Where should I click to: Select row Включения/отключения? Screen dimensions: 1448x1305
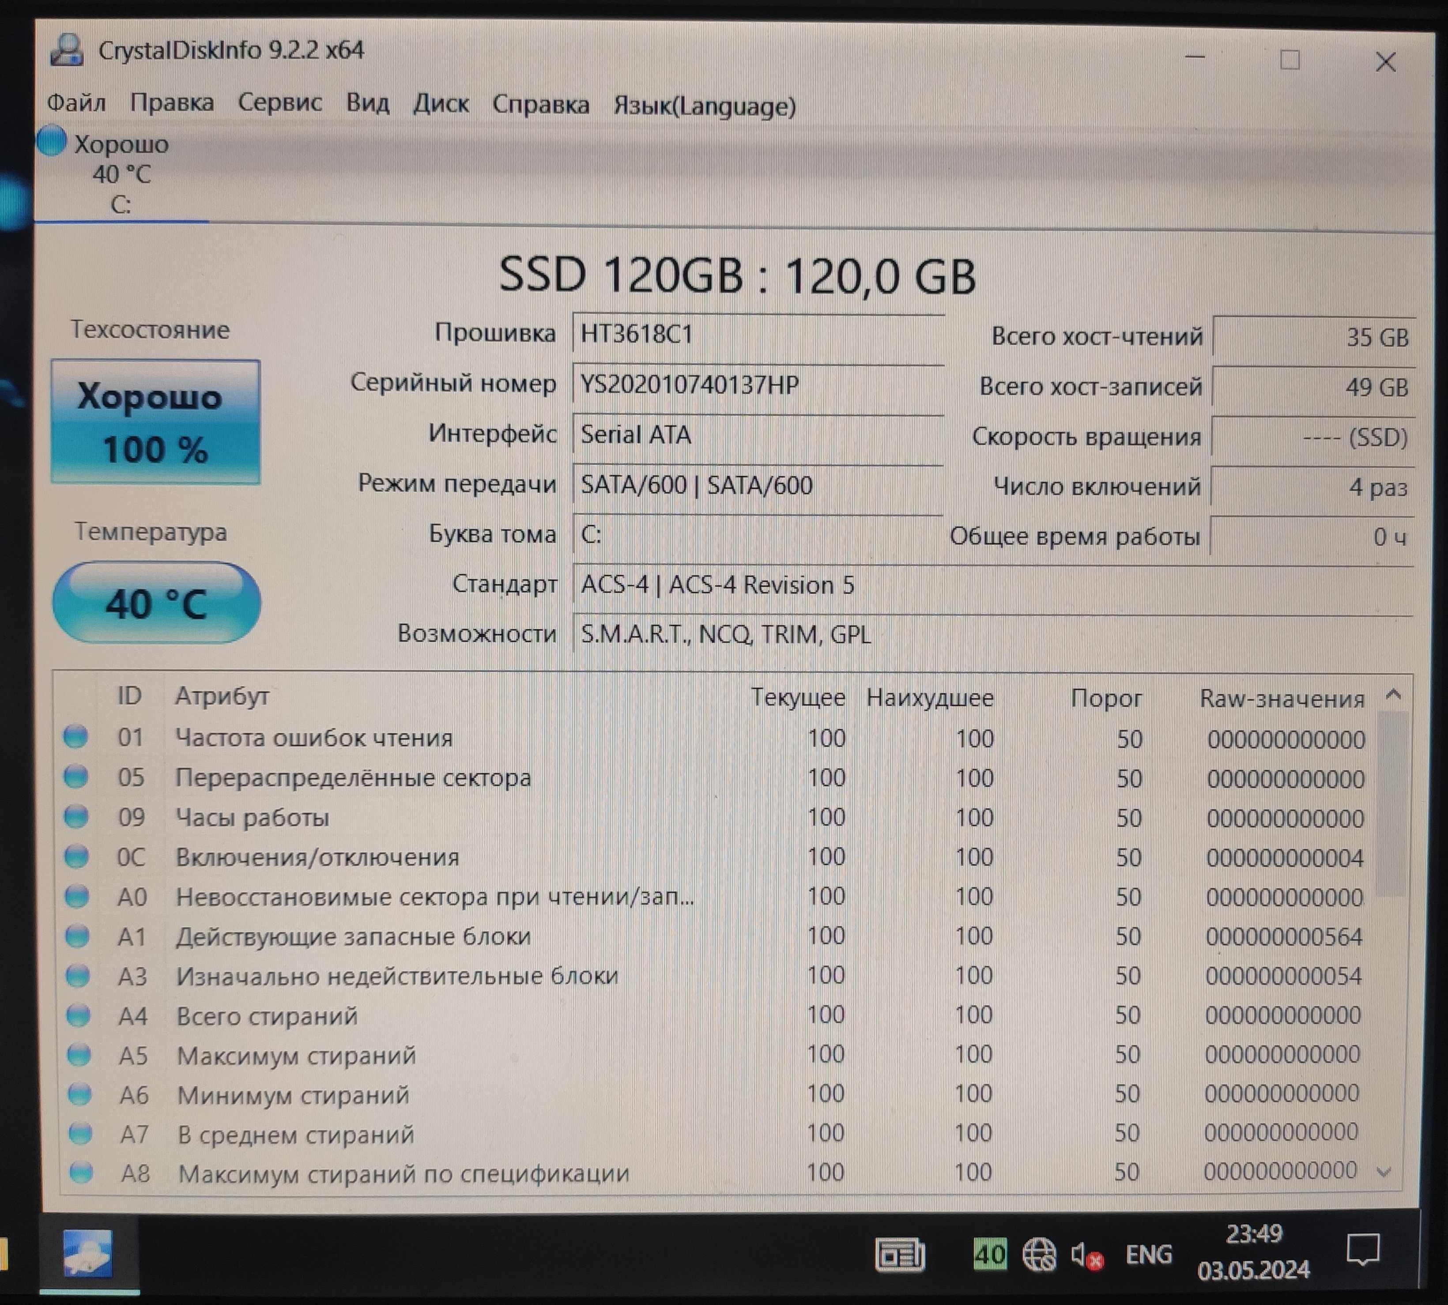(x=717, y=857)
